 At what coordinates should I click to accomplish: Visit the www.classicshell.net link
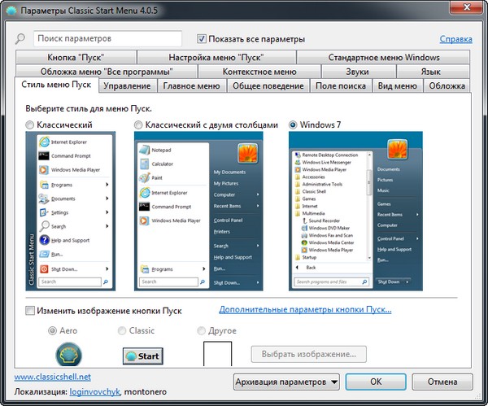tap(52, 378)
